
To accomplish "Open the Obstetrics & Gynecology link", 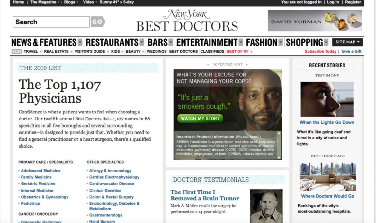I will (45, 197).
